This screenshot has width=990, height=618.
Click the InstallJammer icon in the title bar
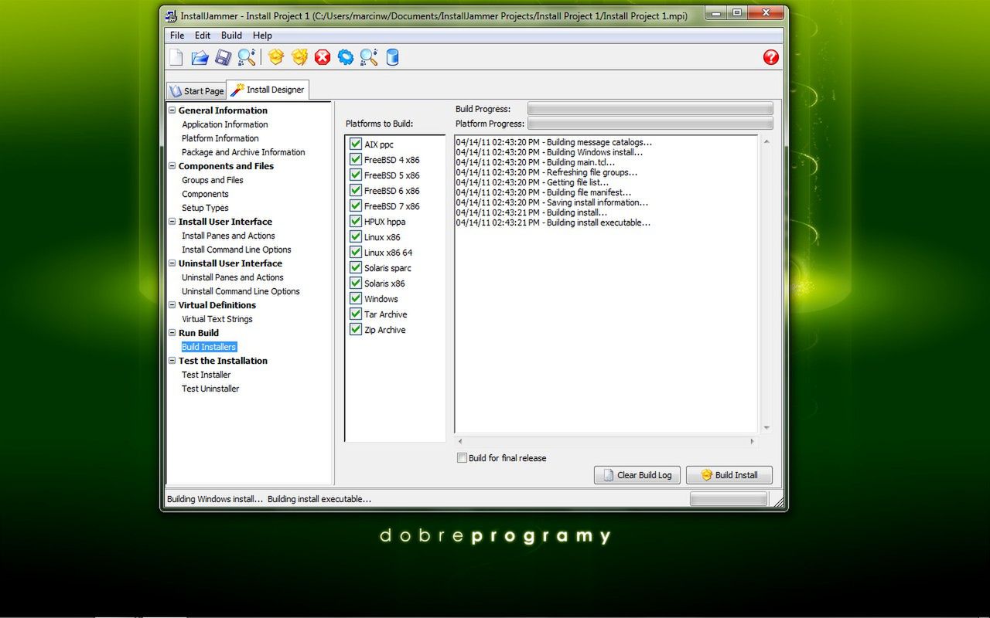pyautogui.click(x=171, y=15)
